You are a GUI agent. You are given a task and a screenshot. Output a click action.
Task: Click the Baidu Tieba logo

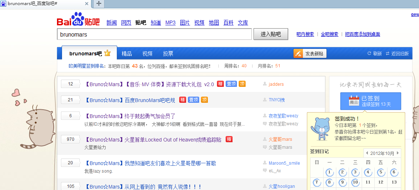78,19
